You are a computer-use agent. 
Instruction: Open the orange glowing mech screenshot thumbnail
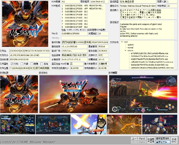coord(124,124)
